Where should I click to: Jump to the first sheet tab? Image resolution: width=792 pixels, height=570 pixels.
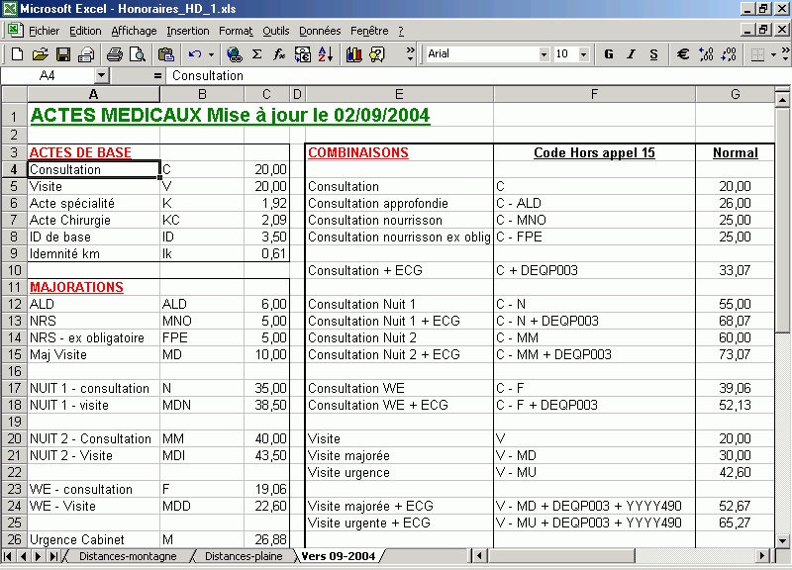[x=8, y=556]
